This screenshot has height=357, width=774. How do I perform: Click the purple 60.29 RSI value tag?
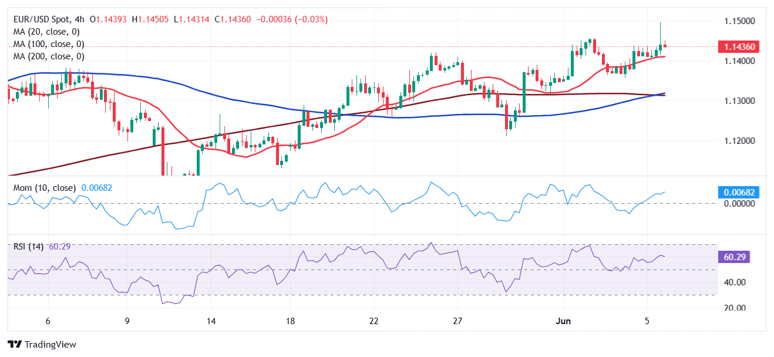734,257
